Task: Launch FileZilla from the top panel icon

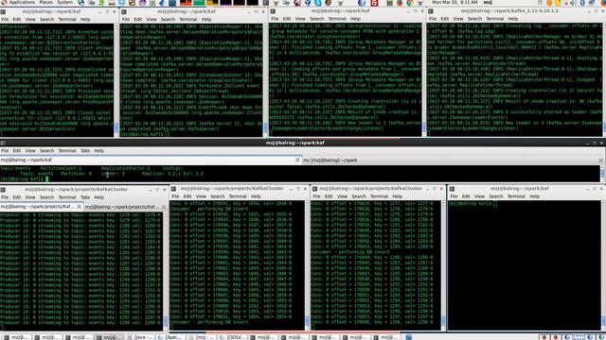Action: [x=374, y=3]
